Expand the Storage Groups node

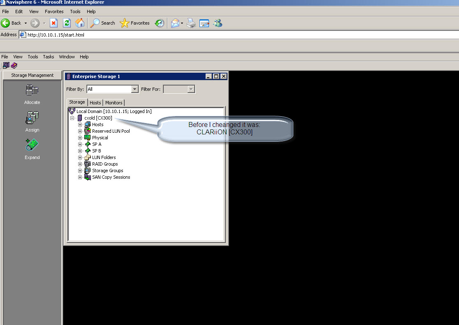(80, 171)
